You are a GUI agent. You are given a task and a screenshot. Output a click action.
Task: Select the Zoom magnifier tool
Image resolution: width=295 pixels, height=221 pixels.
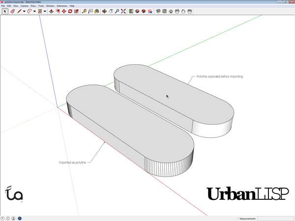[117, 11]
